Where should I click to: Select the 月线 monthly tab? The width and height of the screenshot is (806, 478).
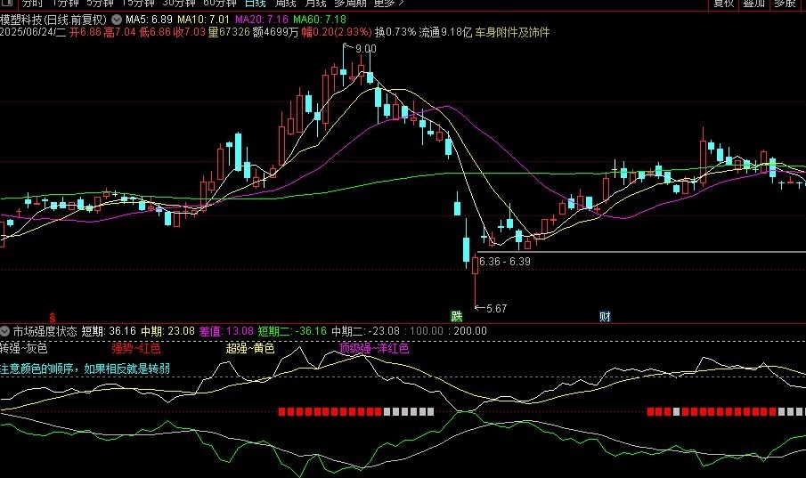pyautogui.click(x=315, y=3)
